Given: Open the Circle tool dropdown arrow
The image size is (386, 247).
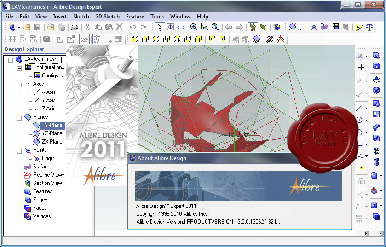Looking at the screenshot, I should click(x=366, y=121).
